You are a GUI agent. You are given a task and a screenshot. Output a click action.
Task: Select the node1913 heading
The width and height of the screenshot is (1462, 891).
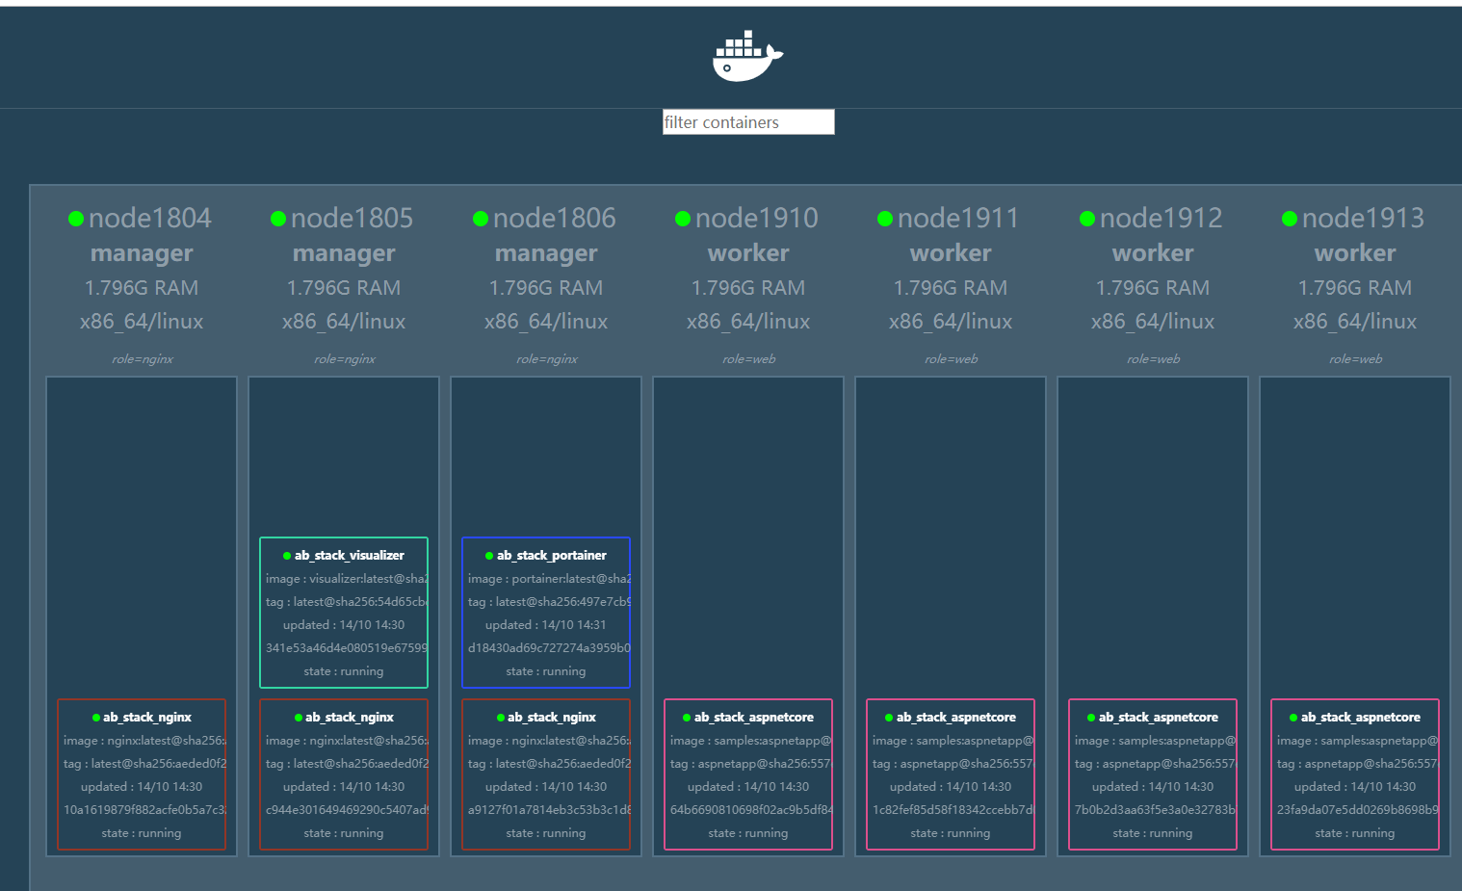click(1364, 219)
